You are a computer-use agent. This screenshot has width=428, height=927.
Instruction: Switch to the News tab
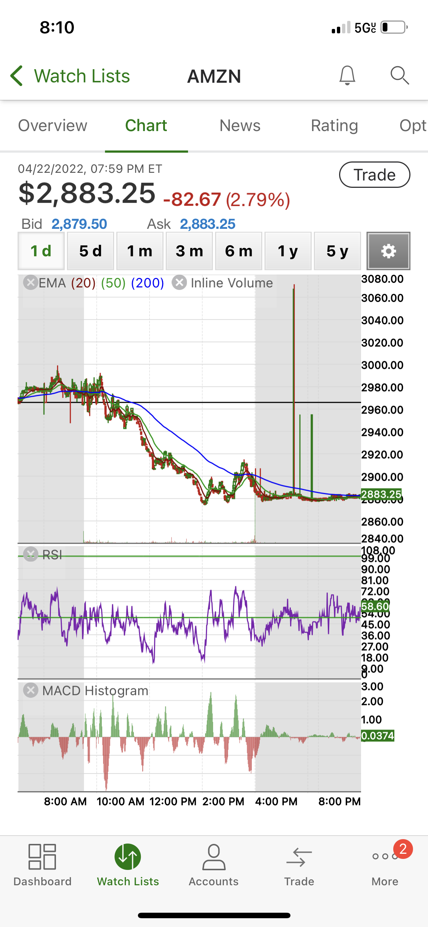pos(240,126)
